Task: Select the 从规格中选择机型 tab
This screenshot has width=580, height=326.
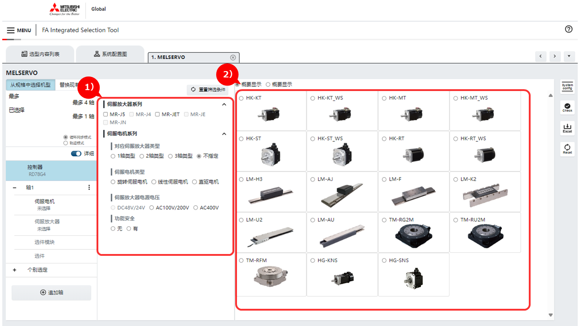Action: coord(31,85)
